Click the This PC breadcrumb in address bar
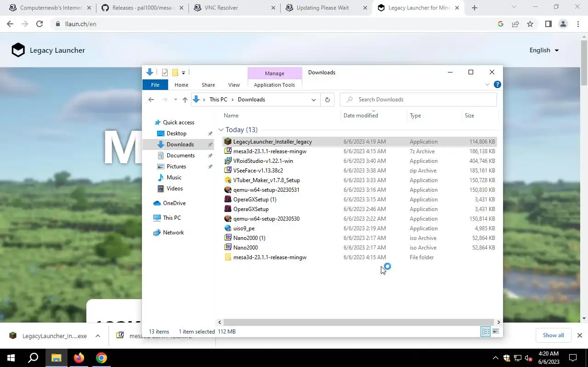588x367 pixels. pyautogui.click(x=218, y=100)
